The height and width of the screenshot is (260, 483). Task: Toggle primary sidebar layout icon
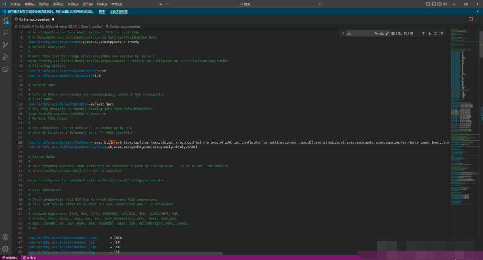click(x=428, y=4)
